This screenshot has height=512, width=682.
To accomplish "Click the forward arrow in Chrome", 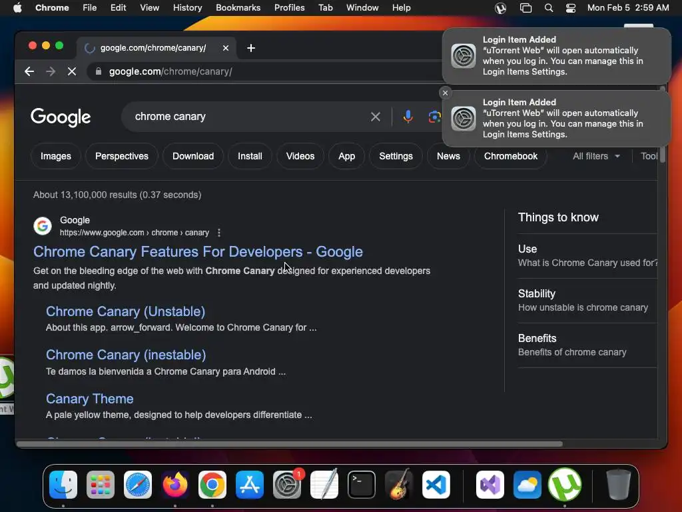I will (x=51, y=71).
